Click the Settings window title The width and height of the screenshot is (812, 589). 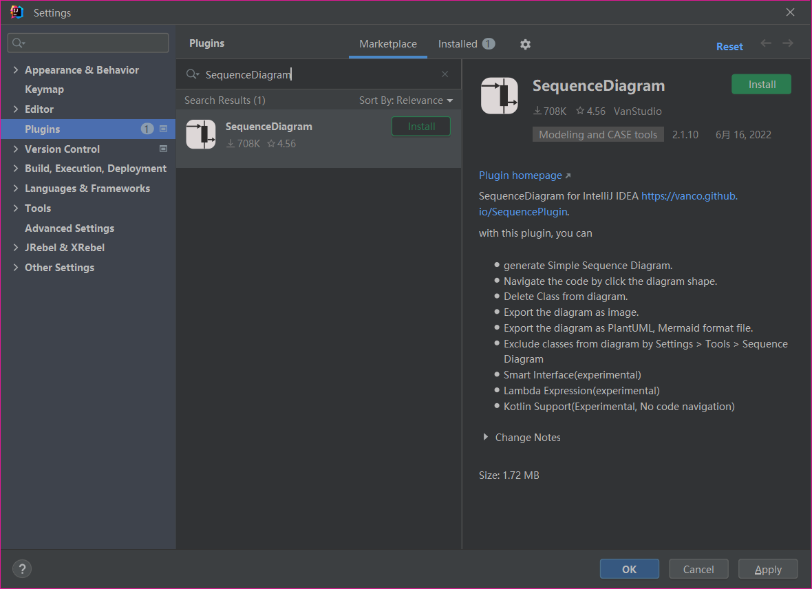[x=52, y=13]
